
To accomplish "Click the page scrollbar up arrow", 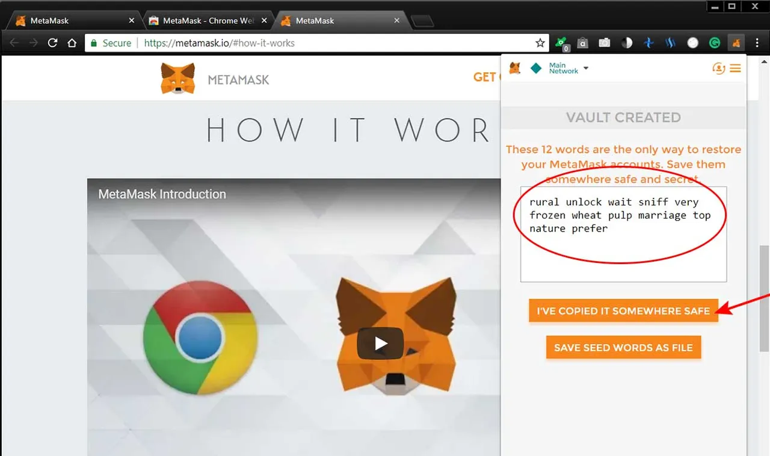I will tap(765, 61).
